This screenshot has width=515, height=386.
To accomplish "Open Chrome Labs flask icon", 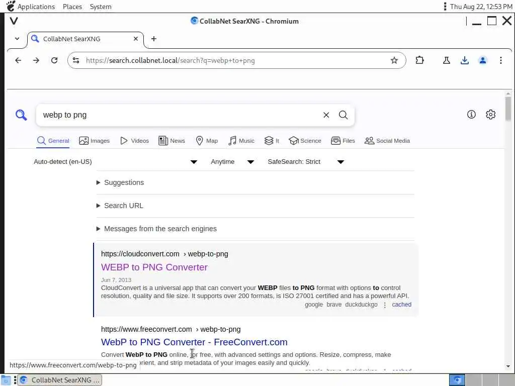I will pyautogui.click(x=447, y=60).
